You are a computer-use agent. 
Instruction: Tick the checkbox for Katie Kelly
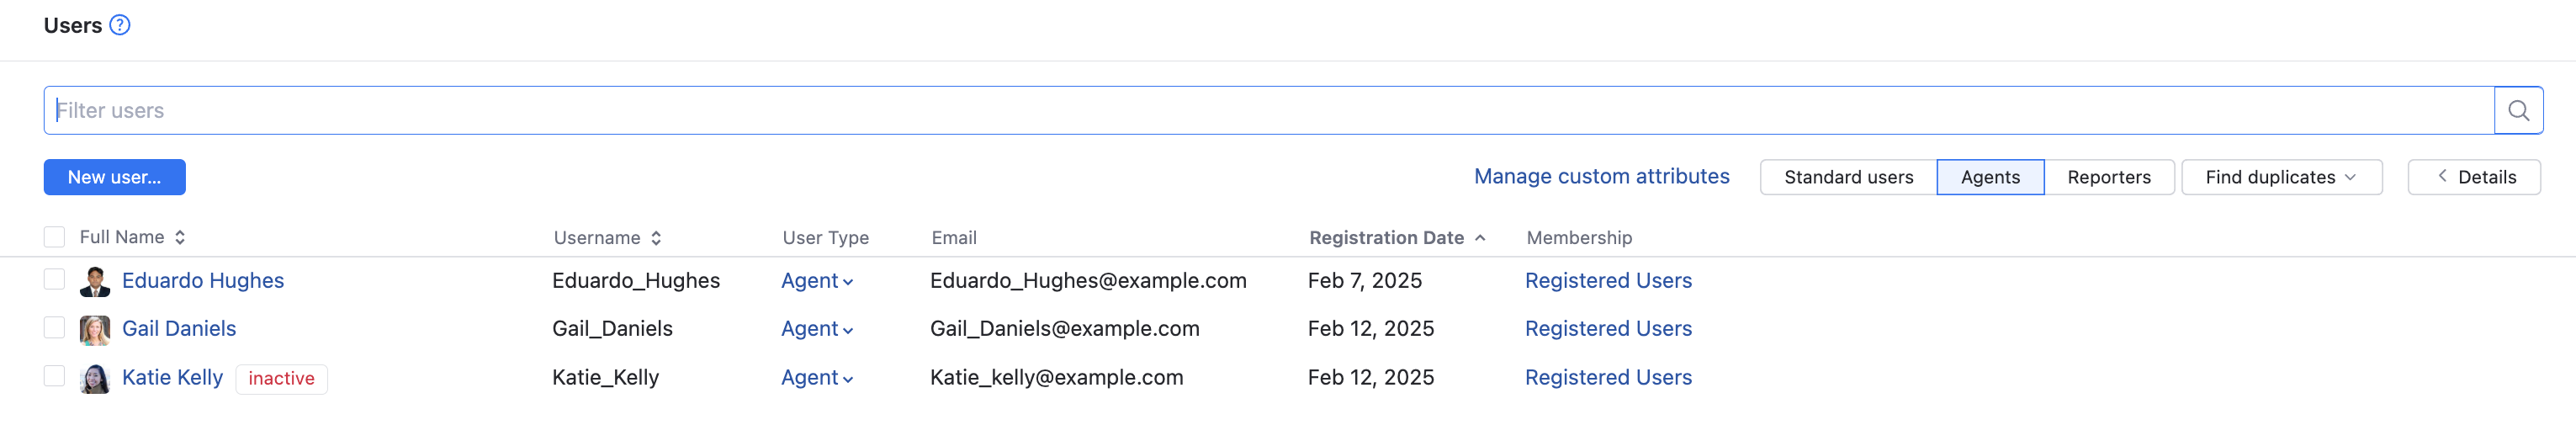55,376
